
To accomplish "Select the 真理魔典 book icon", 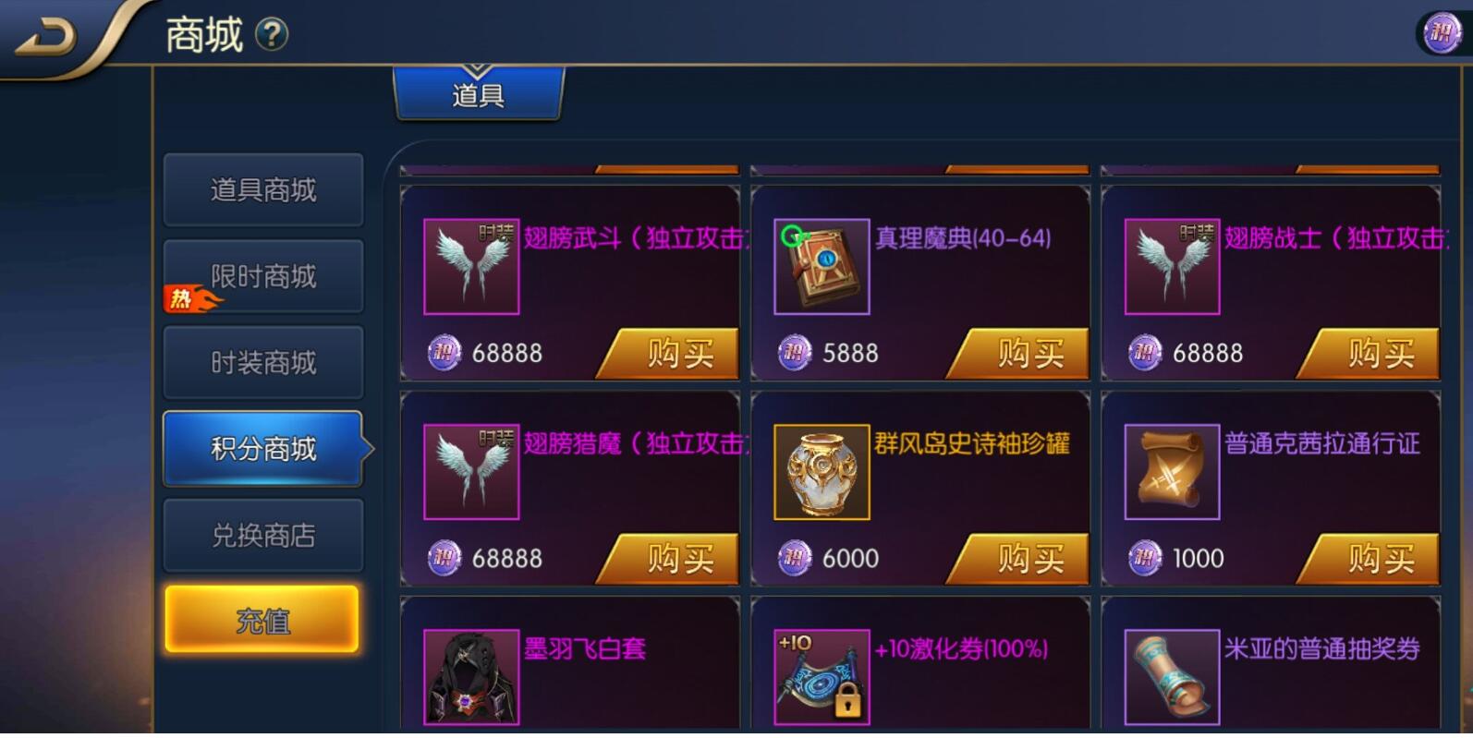I will 822,266.
